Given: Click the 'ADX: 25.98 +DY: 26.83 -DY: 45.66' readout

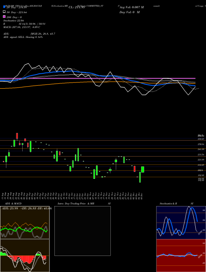Looking at the screenshot, I should (27, 208).
